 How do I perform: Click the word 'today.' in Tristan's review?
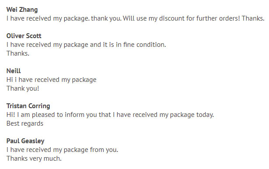coord(205,115)
